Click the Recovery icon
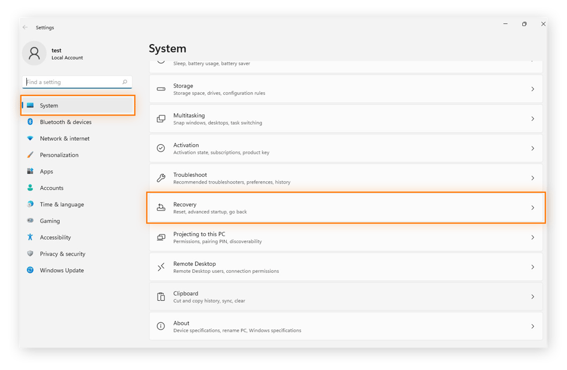 [161, 208]
